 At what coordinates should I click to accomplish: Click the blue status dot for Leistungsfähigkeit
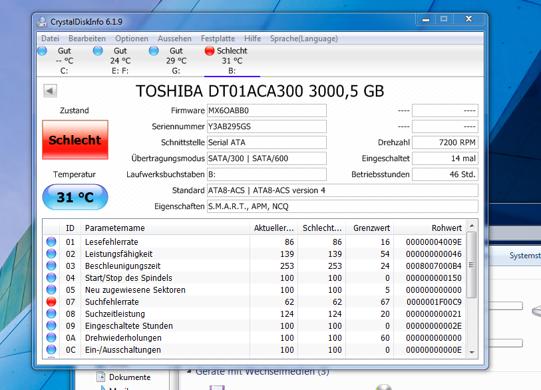click(51, 254)
